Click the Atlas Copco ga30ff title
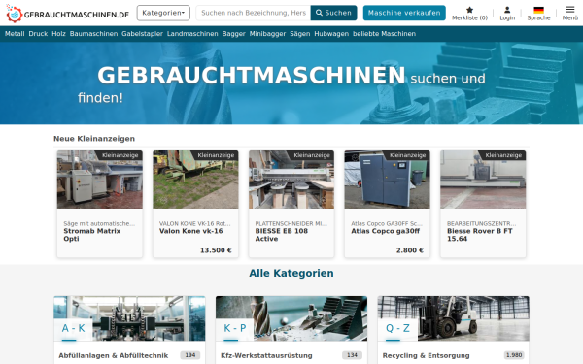The height and width of the screenshot is (364, 583). pyautogui.click(x=385, y=231)
